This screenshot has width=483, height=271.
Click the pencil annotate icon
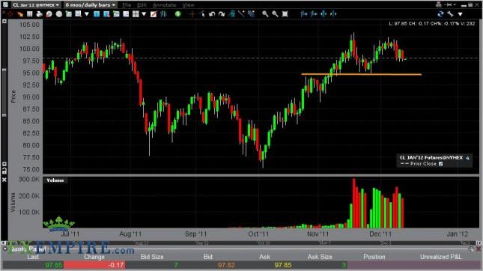point(154,14)
